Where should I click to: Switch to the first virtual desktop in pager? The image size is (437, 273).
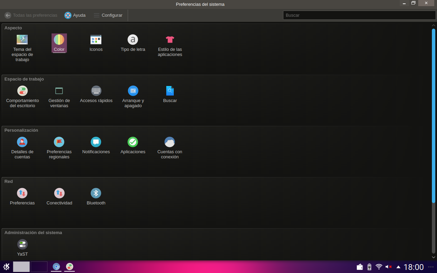(21, 267)
